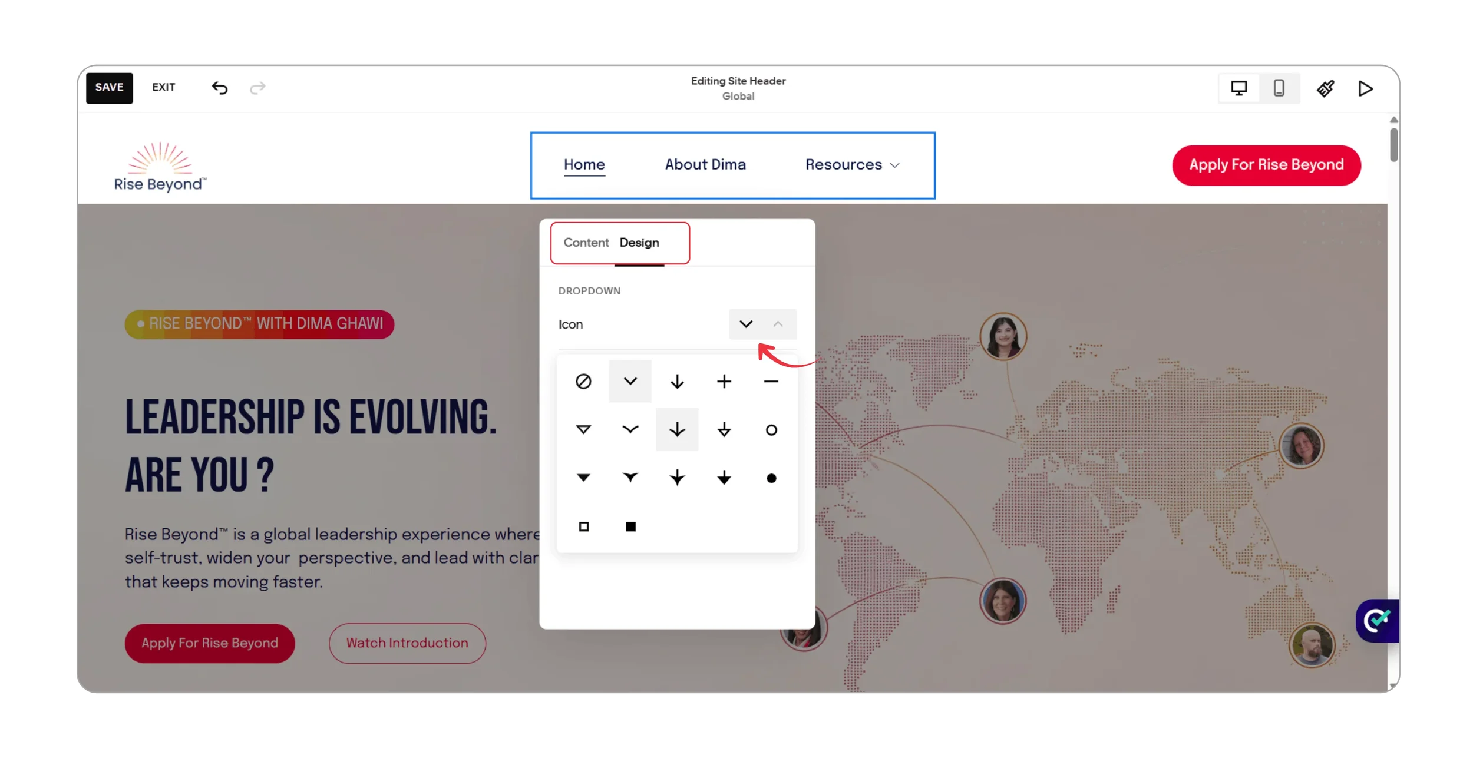Viewport: 1473px width, 765px height.
Task: Click the top map portrait of woman
Action: tap(1003, 337)
